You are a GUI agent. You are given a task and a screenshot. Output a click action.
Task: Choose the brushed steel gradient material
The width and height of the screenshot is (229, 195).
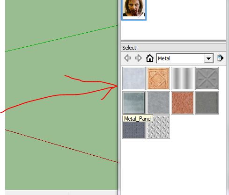tap(183, 79)
